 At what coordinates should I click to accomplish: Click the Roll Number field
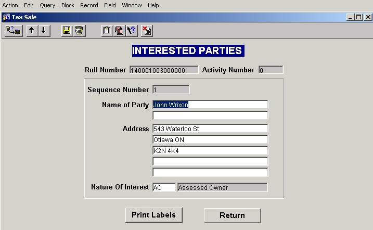164,70
